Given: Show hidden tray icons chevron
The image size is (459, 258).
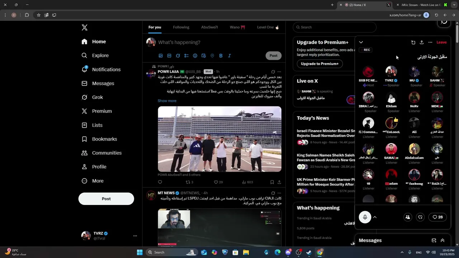Looking at the screenshot, I should [402, 252].
